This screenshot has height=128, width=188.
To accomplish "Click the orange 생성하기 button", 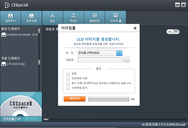I will [x=75, y=99].
